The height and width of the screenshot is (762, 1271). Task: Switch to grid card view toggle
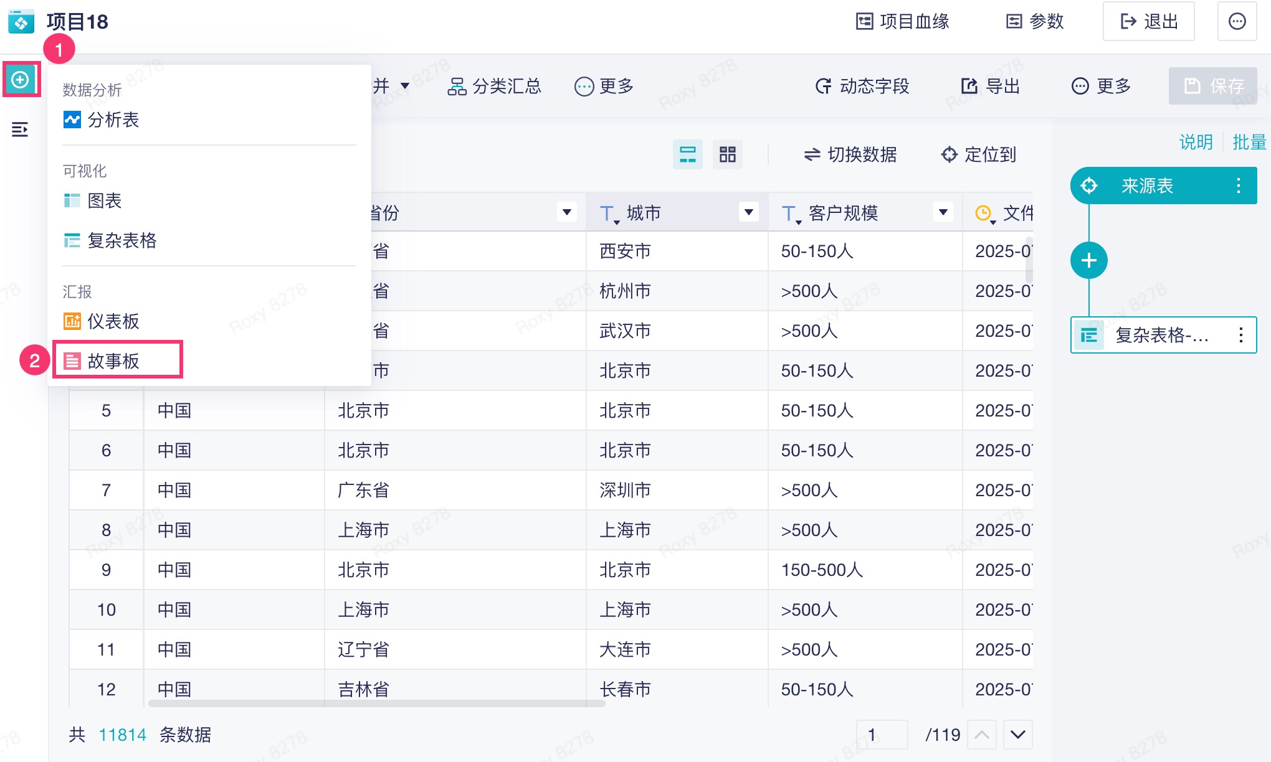click(727, 154)
